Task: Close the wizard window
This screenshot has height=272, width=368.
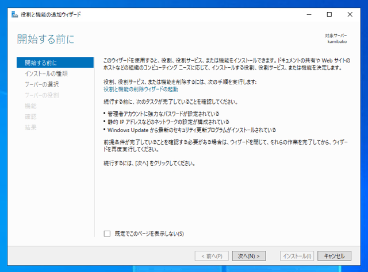Action: (x=350, y=14)
